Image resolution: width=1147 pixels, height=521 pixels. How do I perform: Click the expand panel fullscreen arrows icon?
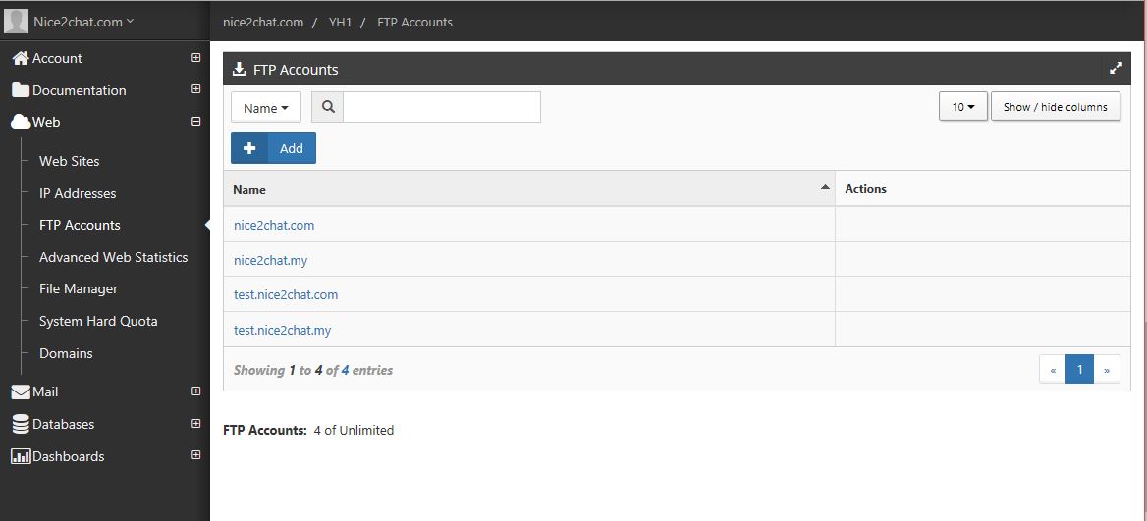click(1116, 69)
